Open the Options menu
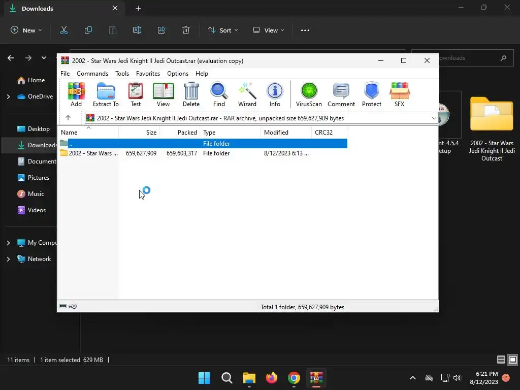520x390 pixels. click(178, 74)
